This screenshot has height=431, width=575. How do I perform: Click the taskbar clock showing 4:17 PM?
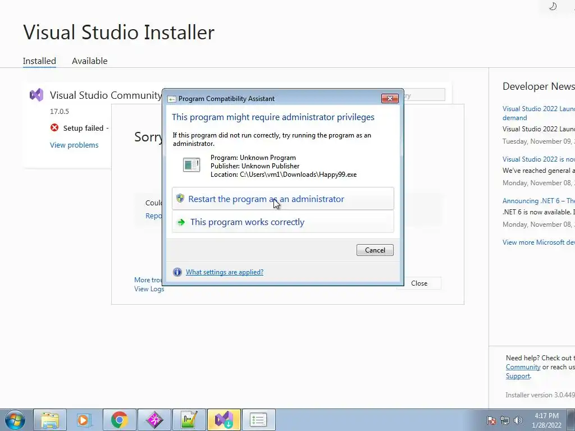click(x=546, y=420)
